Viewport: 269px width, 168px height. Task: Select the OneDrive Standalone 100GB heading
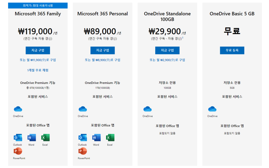point(167,16)
